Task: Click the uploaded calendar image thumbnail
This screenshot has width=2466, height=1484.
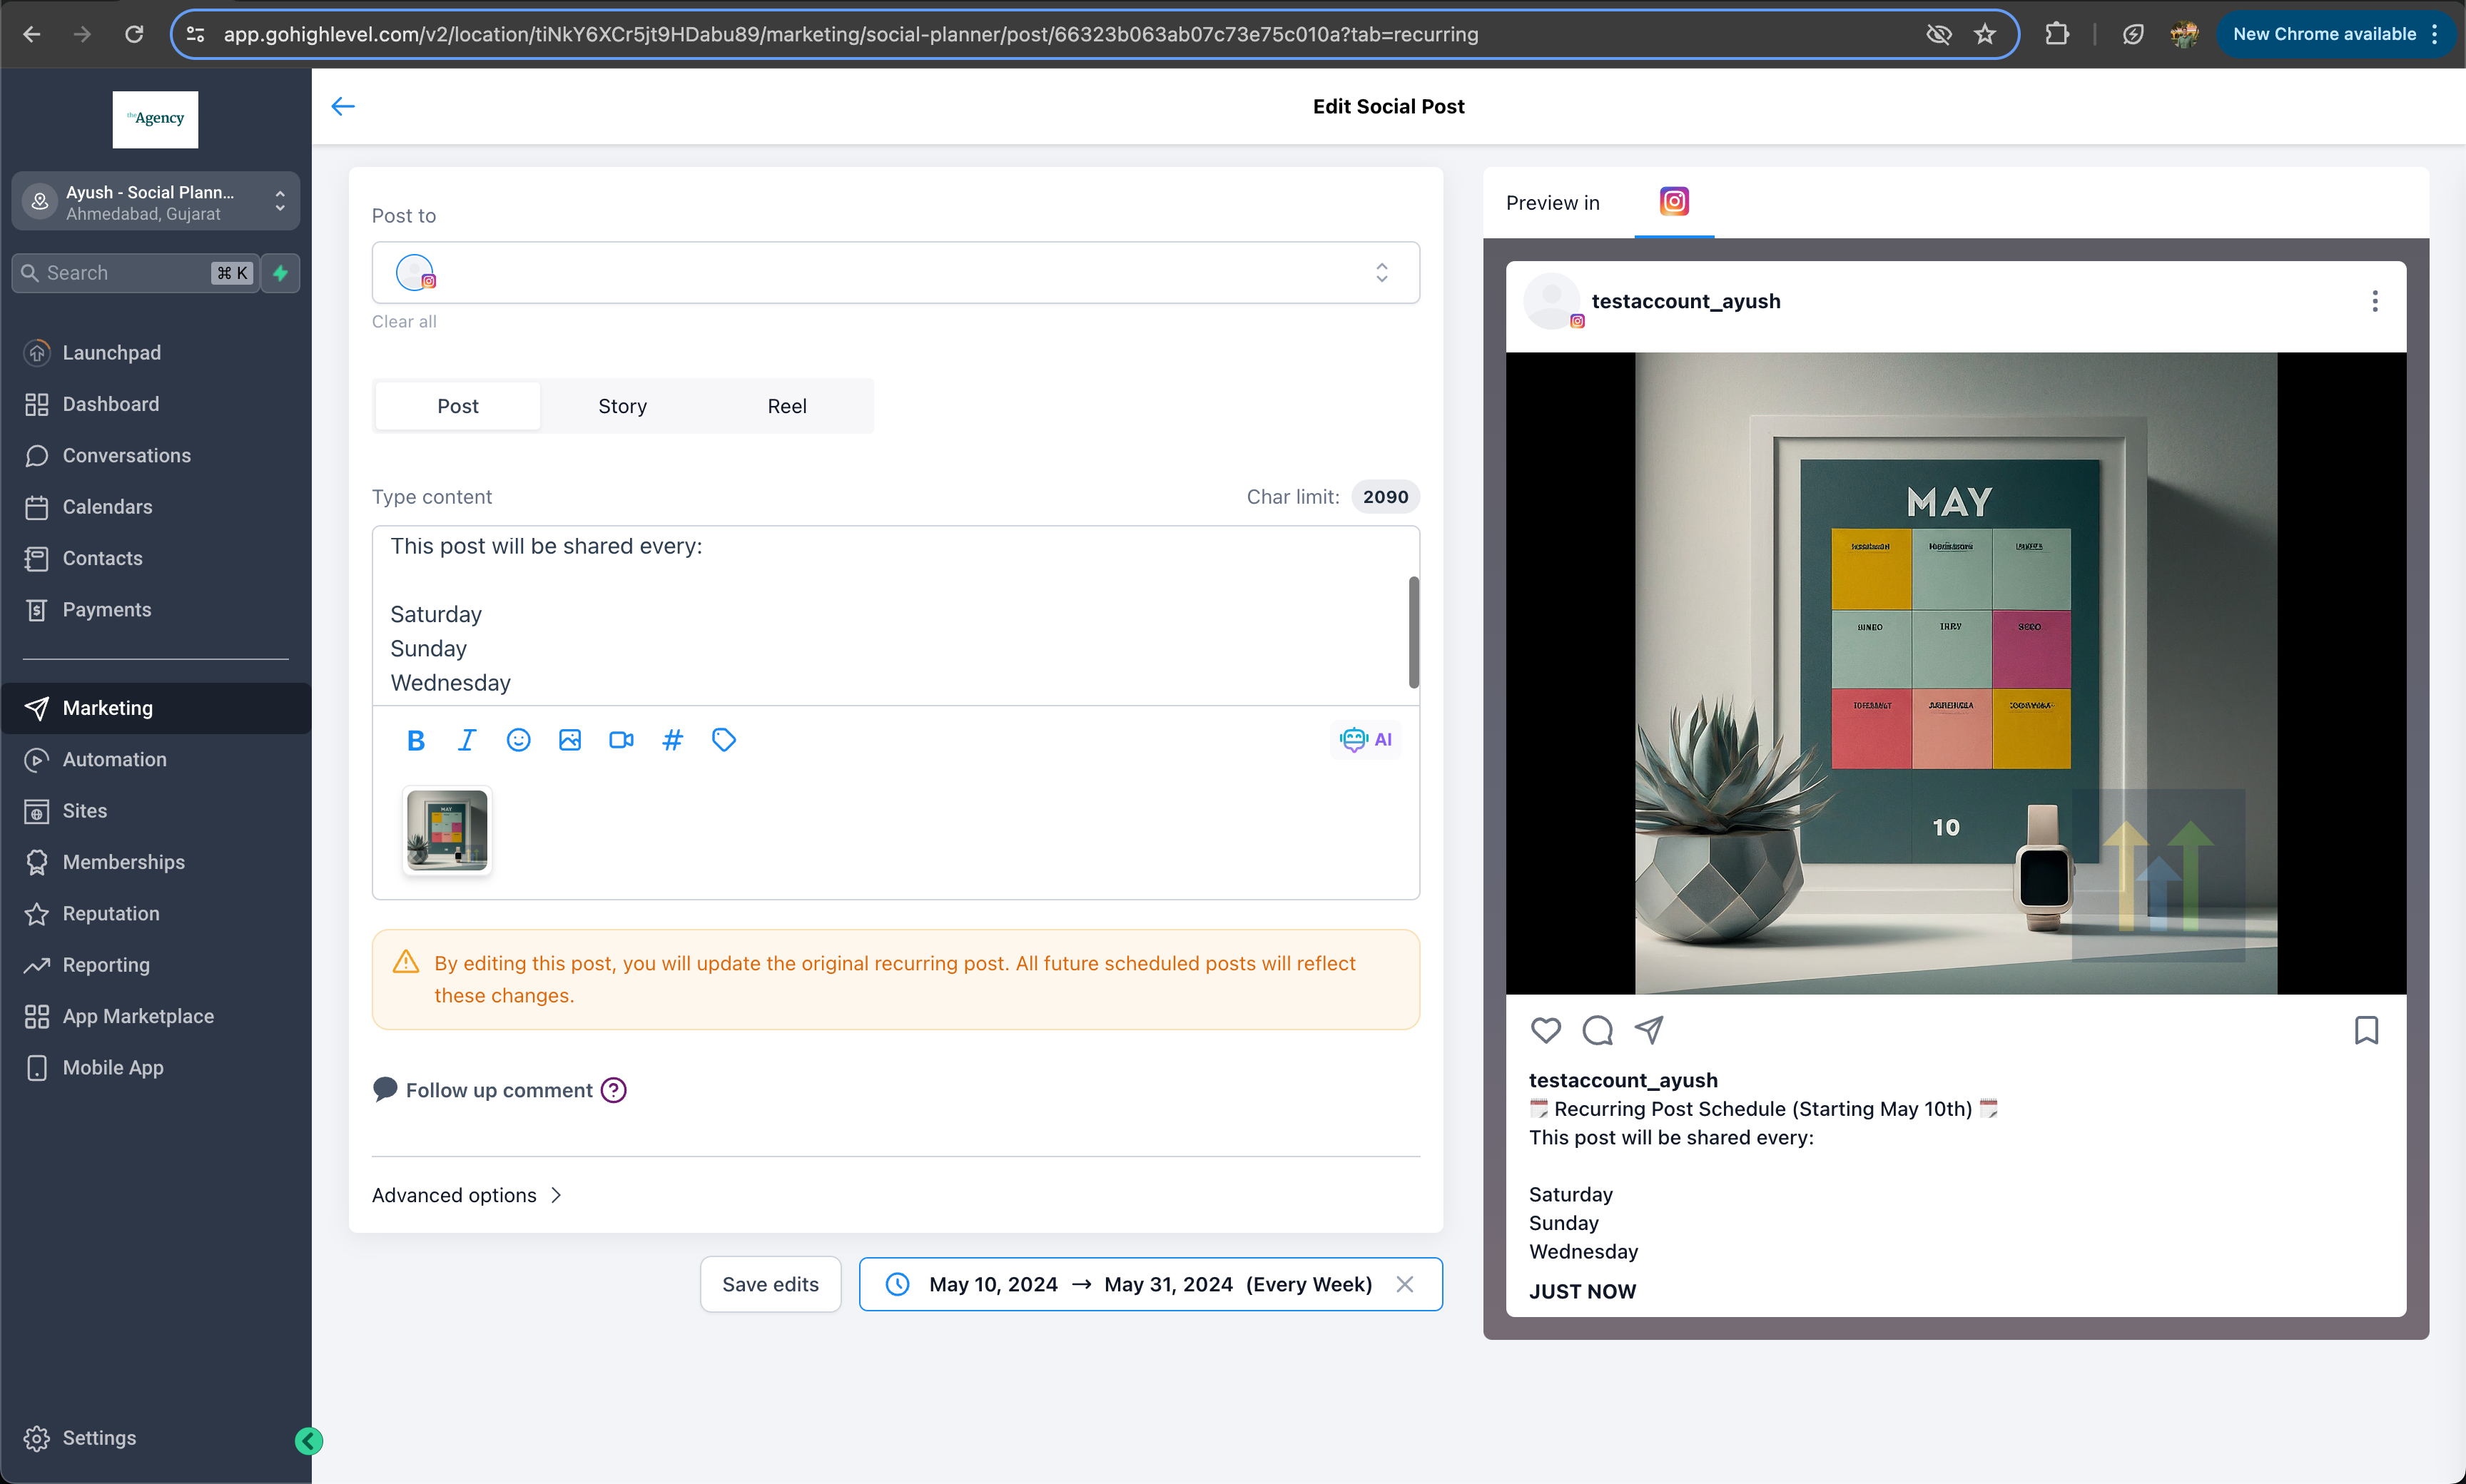Action: 447,831
